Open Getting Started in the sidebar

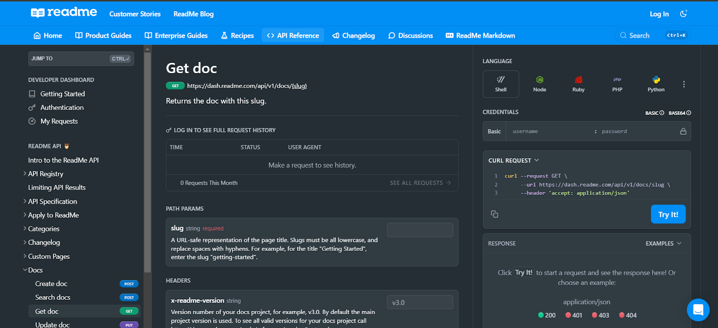coord(62,94)
